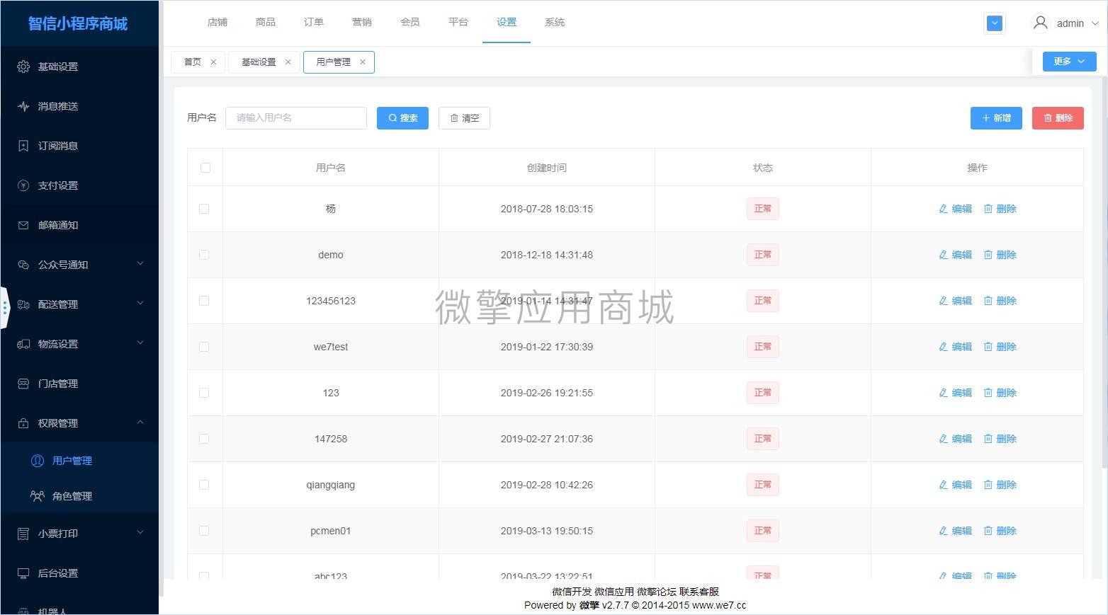Click trash icon for user 147258
Viewport: 1108px width, 615px height.
pyautogui.click(x=988, y=439)
